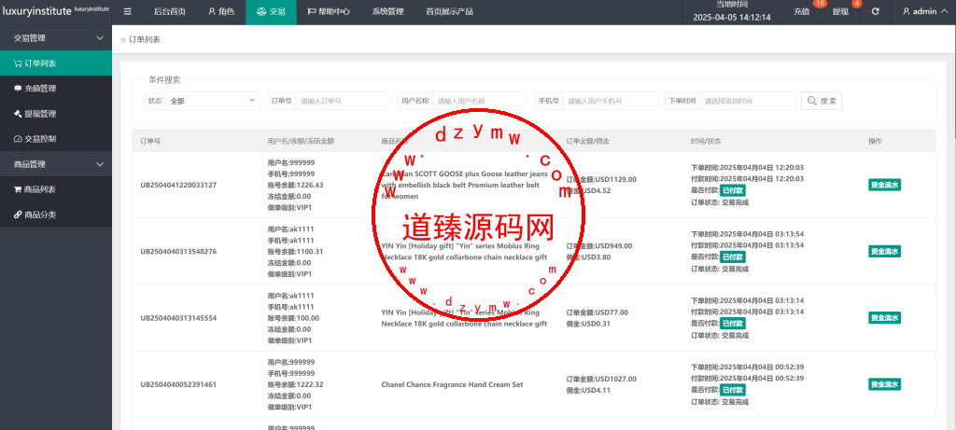This screenshot has width=956, height=430.
Task: Click the 充值 notification with badge 18
Action: point(802,11)
